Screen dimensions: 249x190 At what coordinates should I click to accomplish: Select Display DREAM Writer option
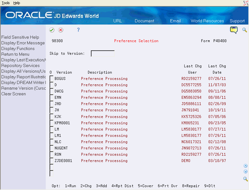pos(23,82)
